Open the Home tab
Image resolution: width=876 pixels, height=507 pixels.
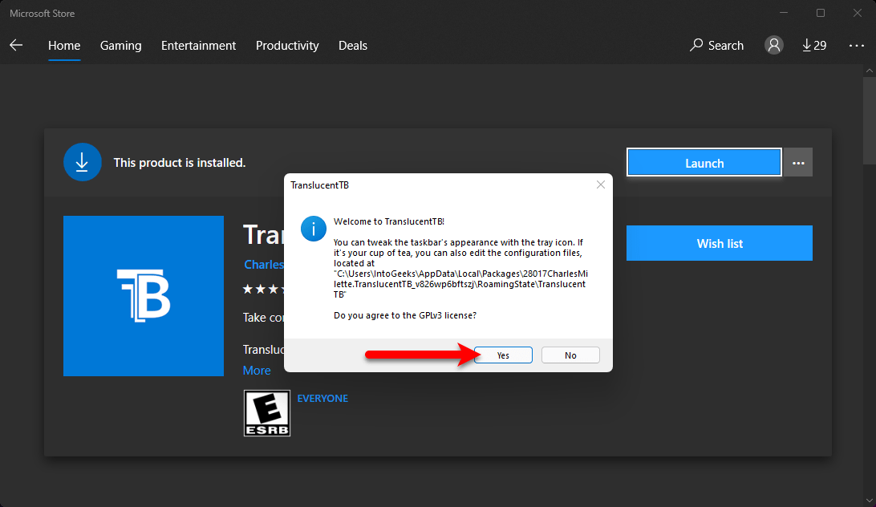coord(64,45)
